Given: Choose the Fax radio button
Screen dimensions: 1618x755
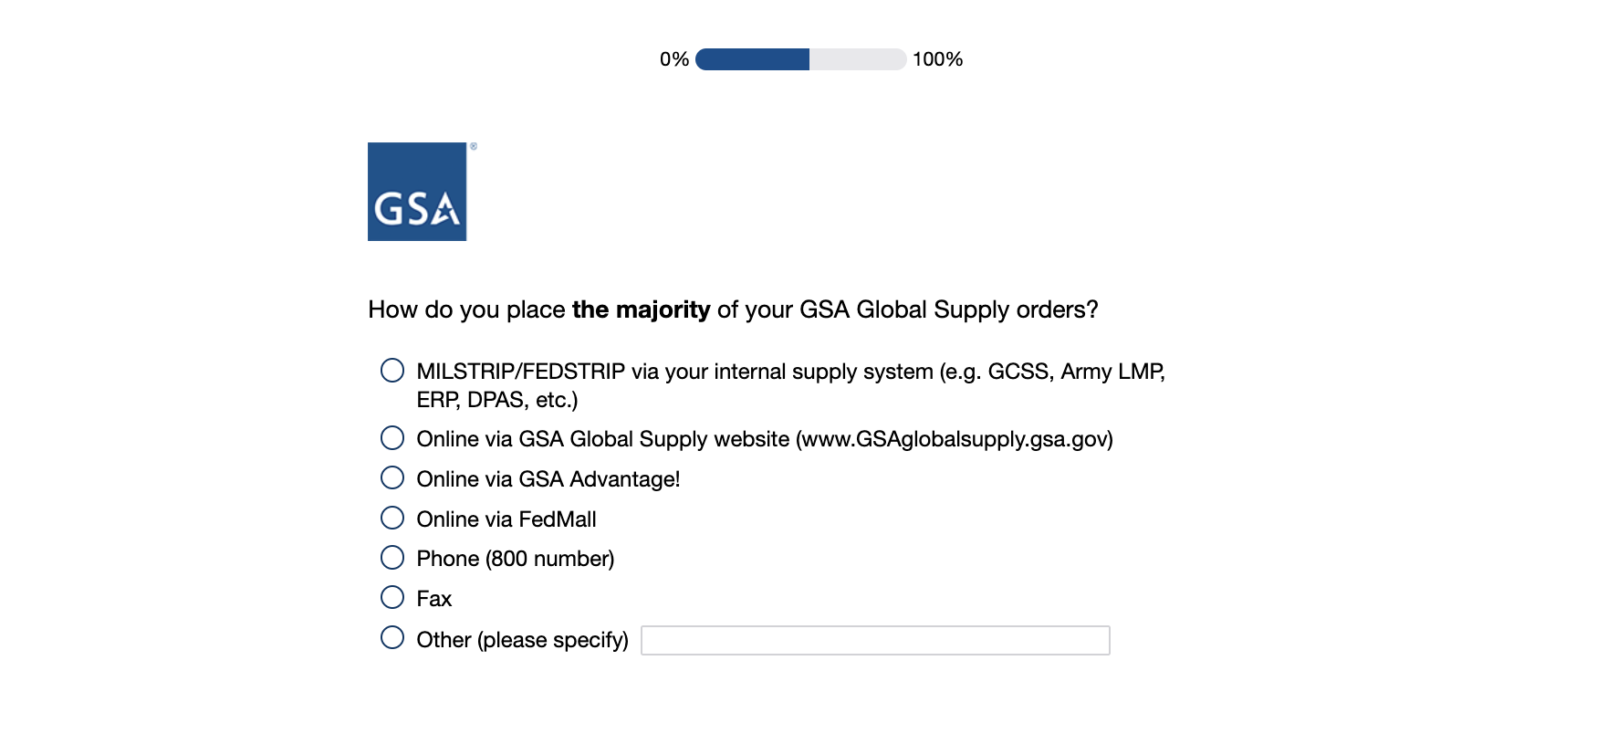Looking at the screenshot, I should (x=392, y=598).
